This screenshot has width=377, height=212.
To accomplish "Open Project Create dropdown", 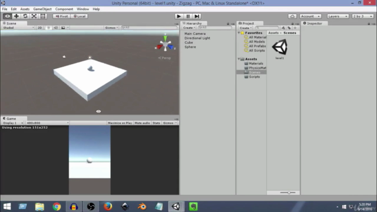I will tap(246, 28).
